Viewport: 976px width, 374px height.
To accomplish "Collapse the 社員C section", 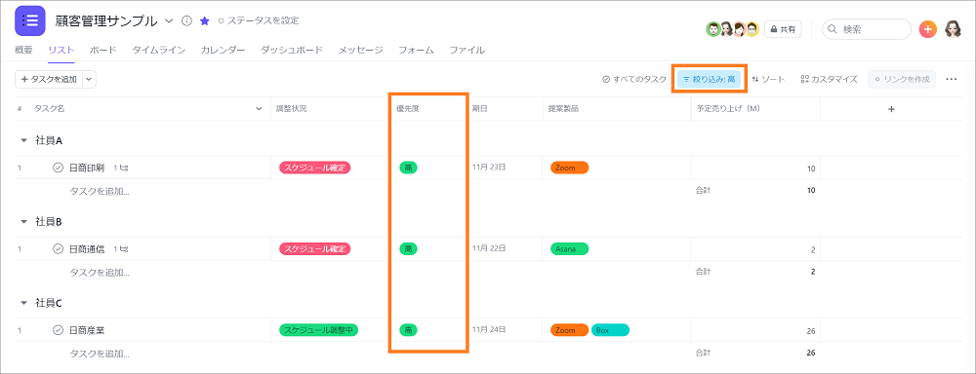I will (x=23, y=303).
